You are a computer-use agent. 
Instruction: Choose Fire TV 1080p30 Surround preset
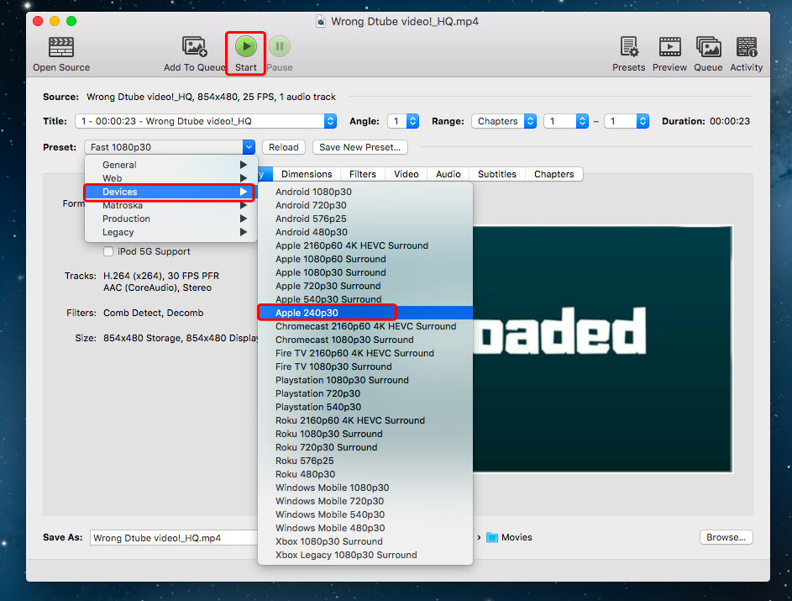point(365,366)
